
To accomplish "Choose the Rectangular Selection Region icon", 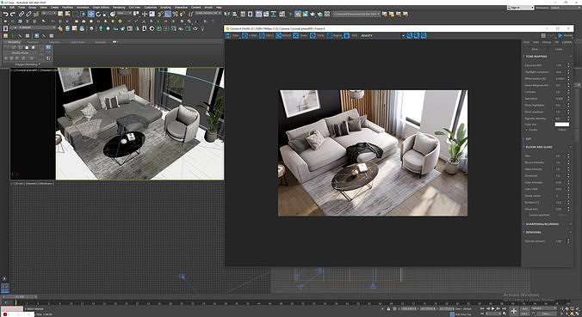I will (x=76, y=14).
